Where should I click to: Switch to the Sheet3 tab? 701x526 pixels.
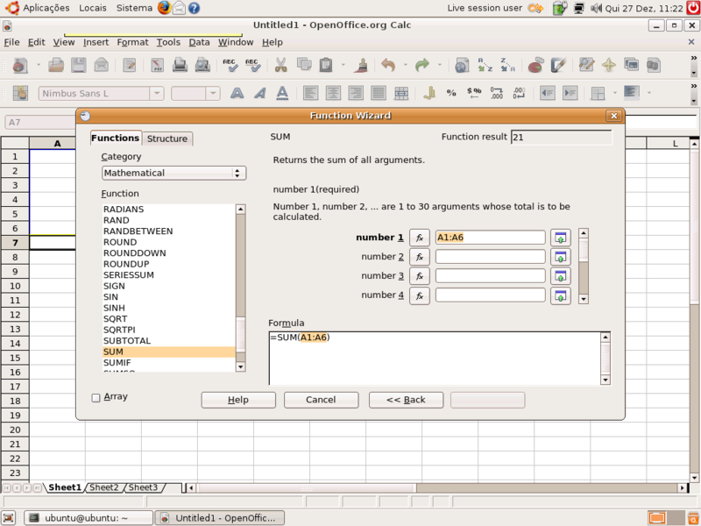(143, 487)
